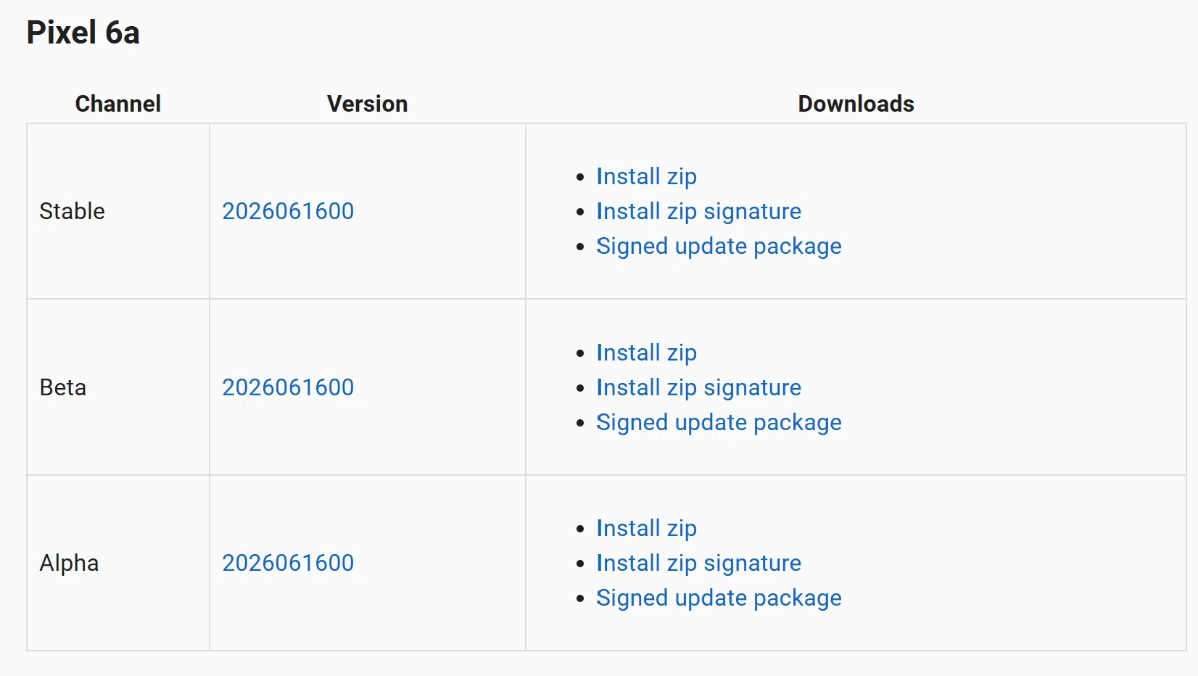Open the Alpha channel version 2026061600 link
The width and height of the screenshot is (1198, 676).
click(288, 563)
